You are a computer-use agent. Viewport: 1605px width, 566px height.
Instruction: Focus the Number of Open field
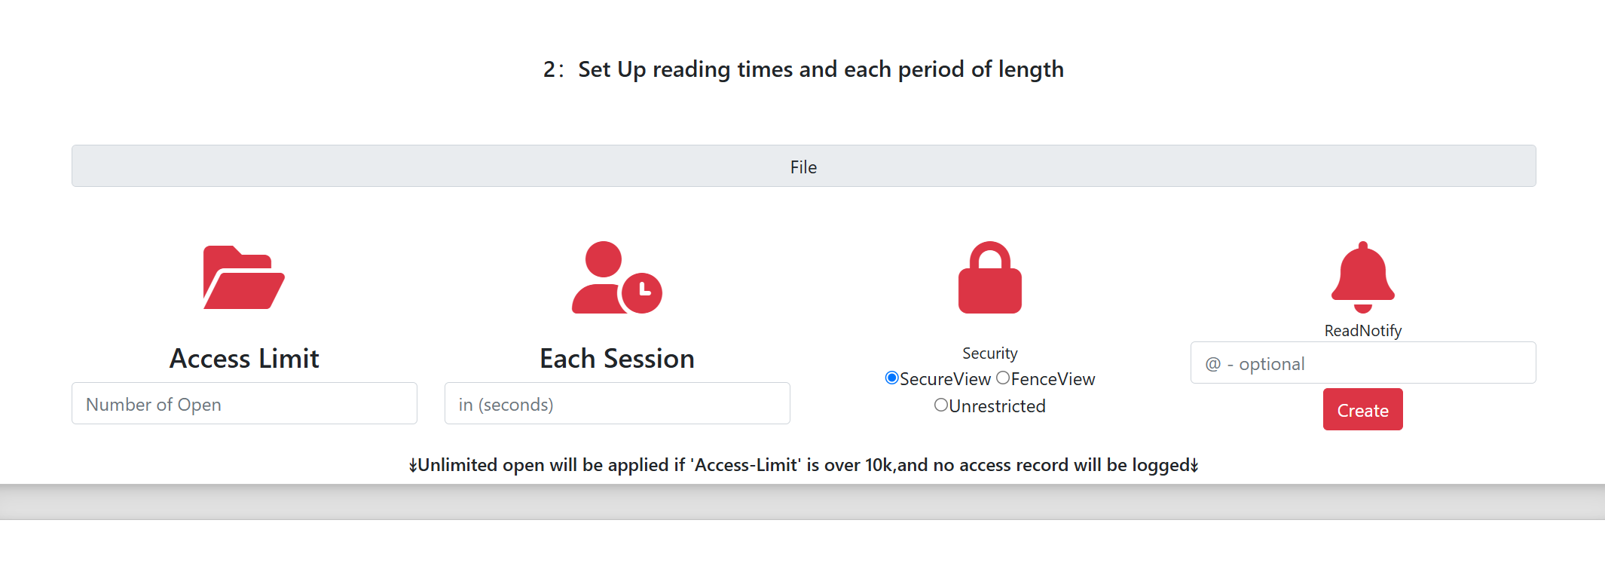pyautogui.click(x=244, y=404)
